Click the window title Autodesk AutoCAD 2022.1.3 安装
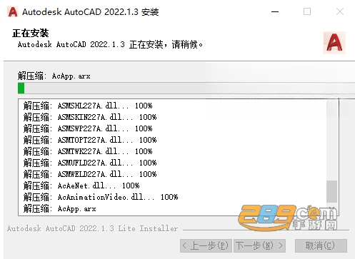Screen dimensions: 355x259 [x=91, y=12]
